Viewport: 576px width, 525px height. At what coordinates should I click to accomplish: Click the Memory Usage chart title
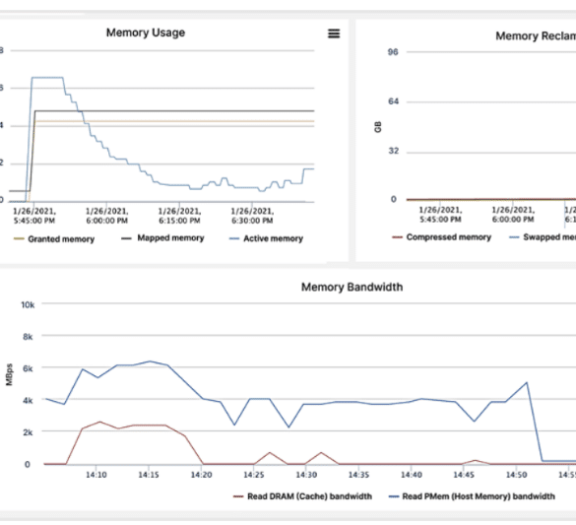tap(146, 33)
